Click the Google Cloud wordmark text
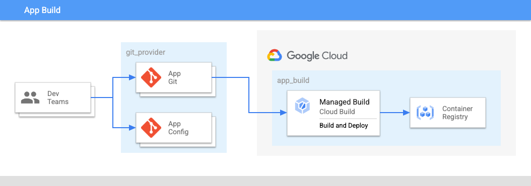 [x=317, y=55]
